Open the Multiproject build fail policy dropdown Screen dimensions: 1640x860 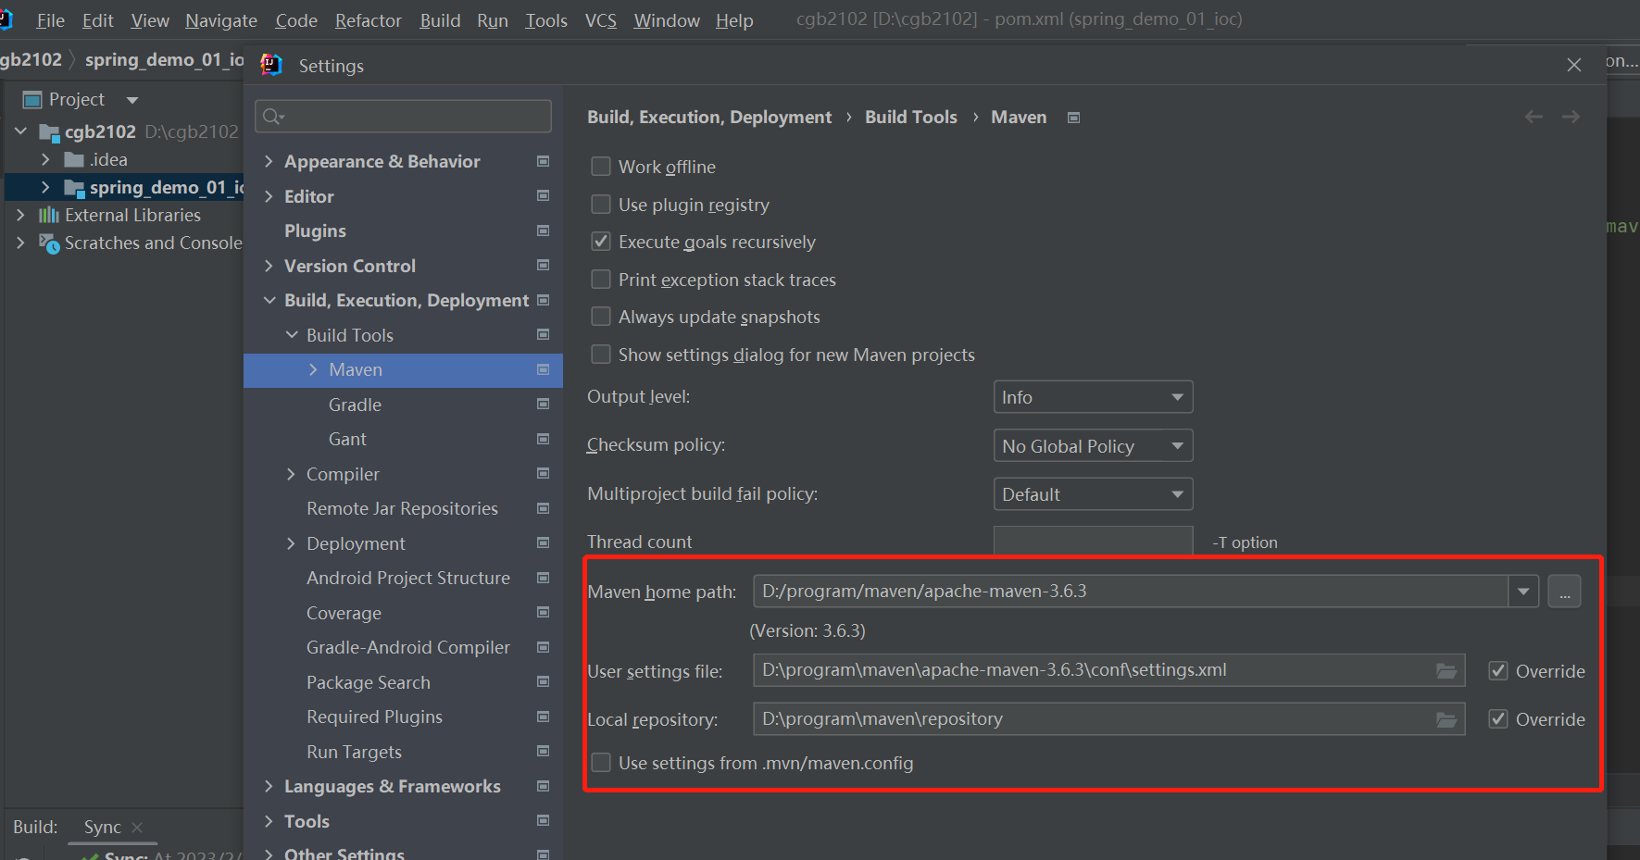(x=1093, y=494)
